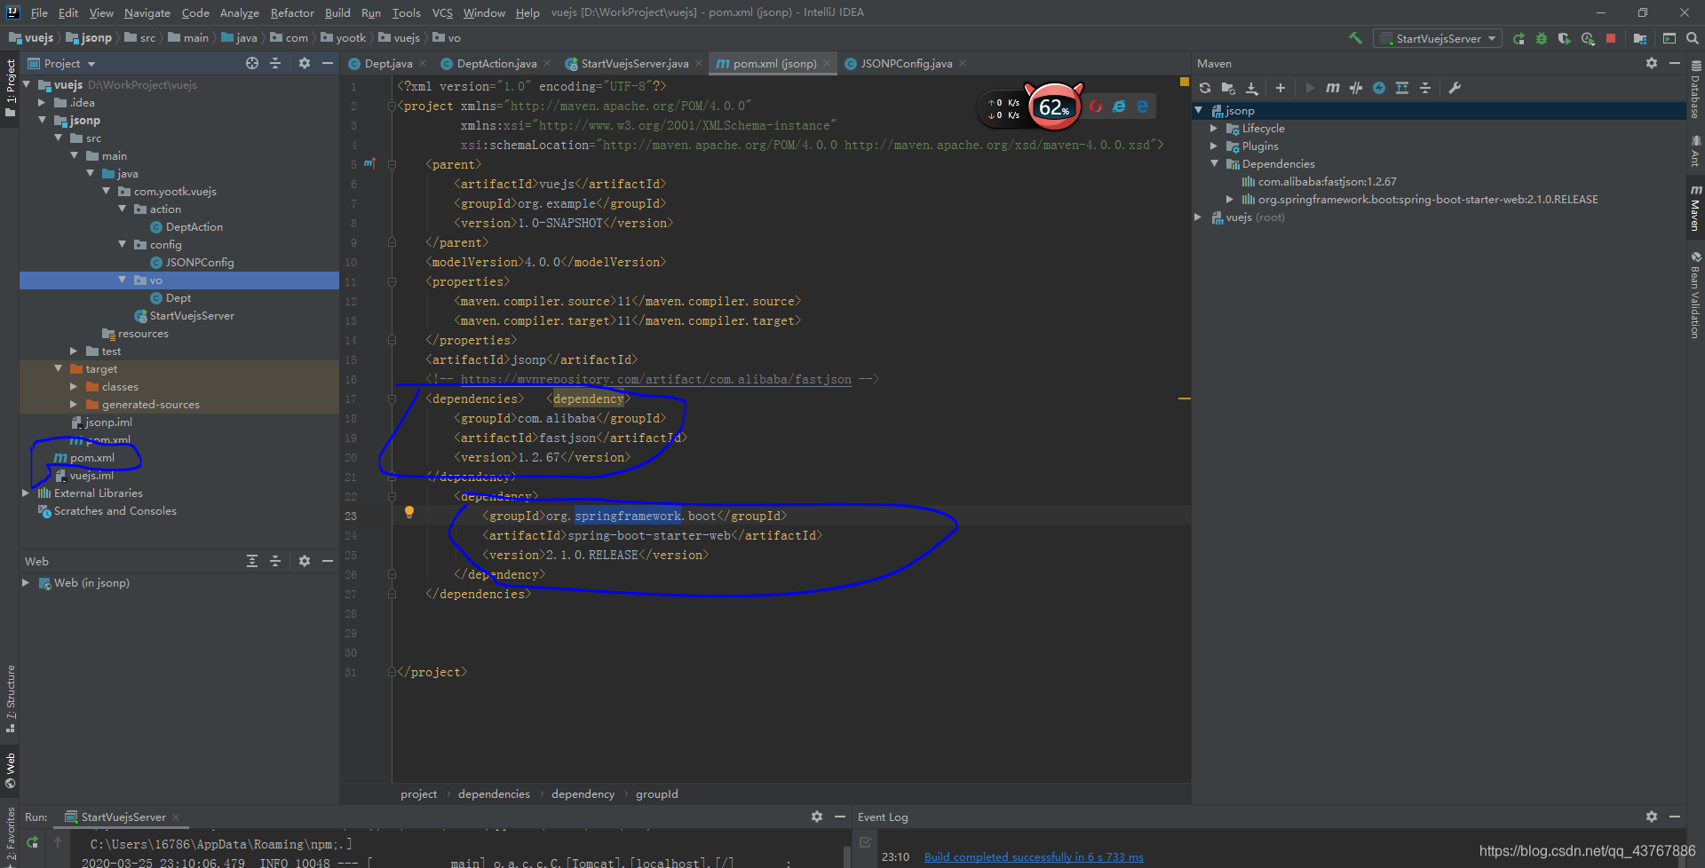The image size is (1705, 868).
Task: Run StartVuejsServer with profiler
Action: click(x=1588, y=38)
